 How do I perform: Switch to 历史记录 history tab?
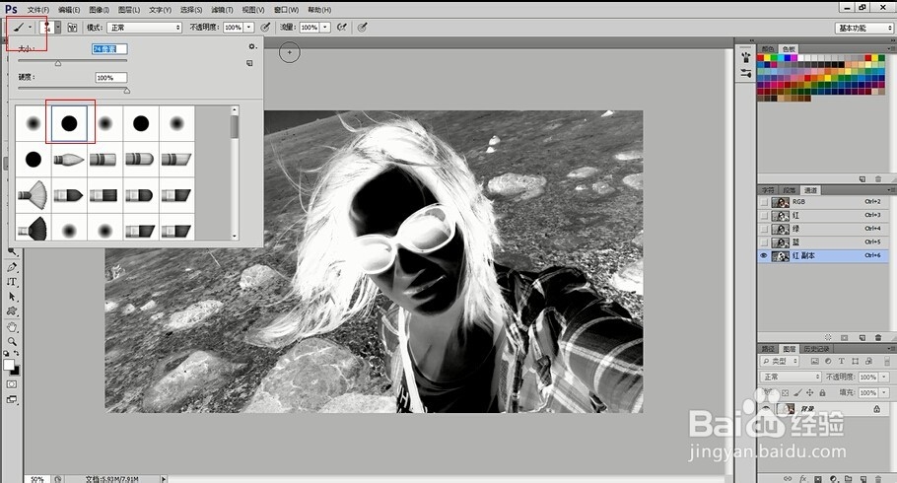pyautogui.click(x=816, y=349)
